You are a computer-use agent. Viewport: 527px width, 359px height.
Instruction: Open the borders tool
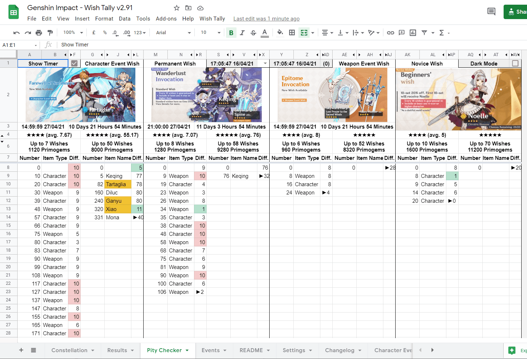click(292, 33)
